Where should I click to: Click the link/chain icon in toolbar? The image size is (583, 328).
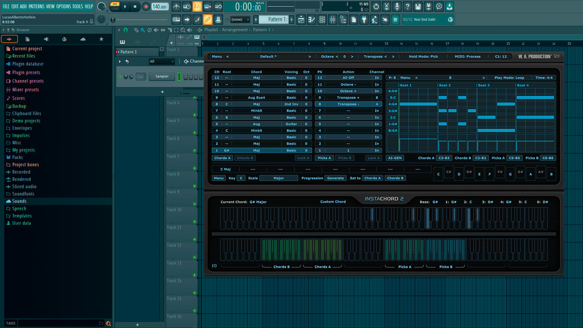click(x=207, y=20)
